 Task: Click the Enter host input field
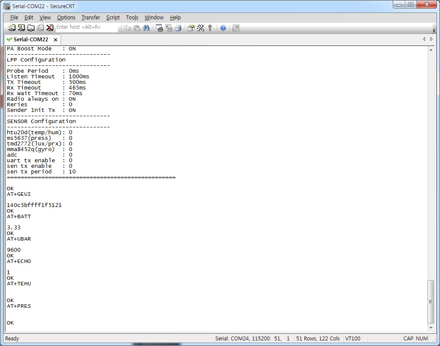pos(86,27)
